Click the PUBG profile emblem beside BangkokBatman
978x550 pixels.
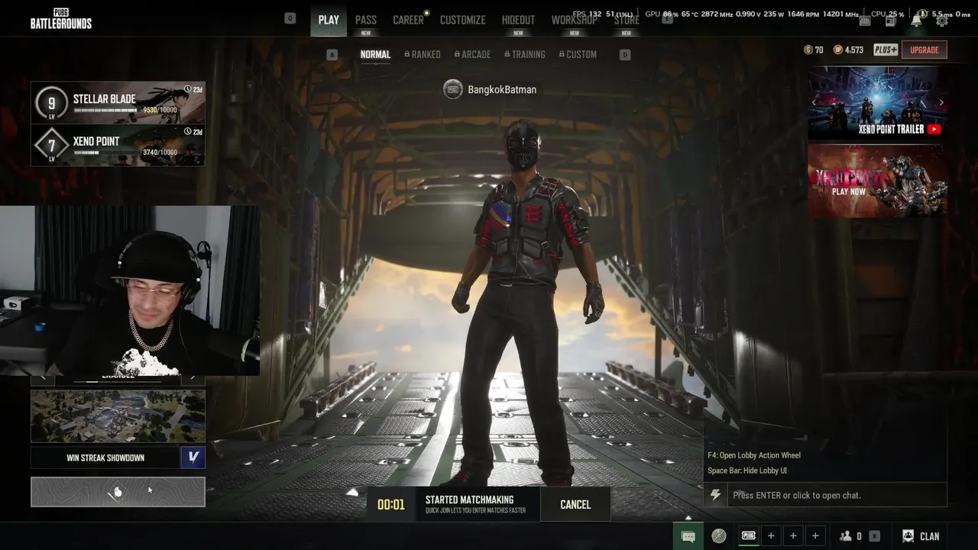pos(453,89)
